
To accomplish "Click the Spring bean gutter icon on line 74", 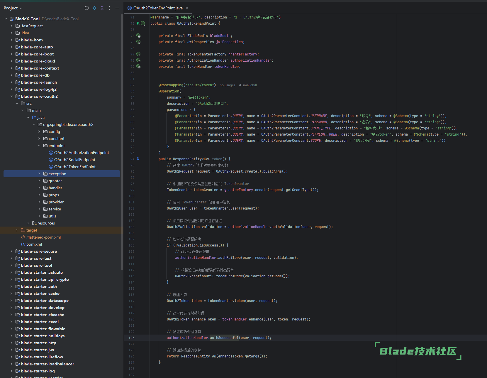I will pos(138,36).
